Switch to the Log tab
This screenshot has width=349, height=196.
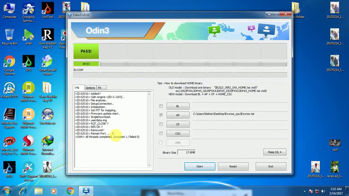coord(77,88)
